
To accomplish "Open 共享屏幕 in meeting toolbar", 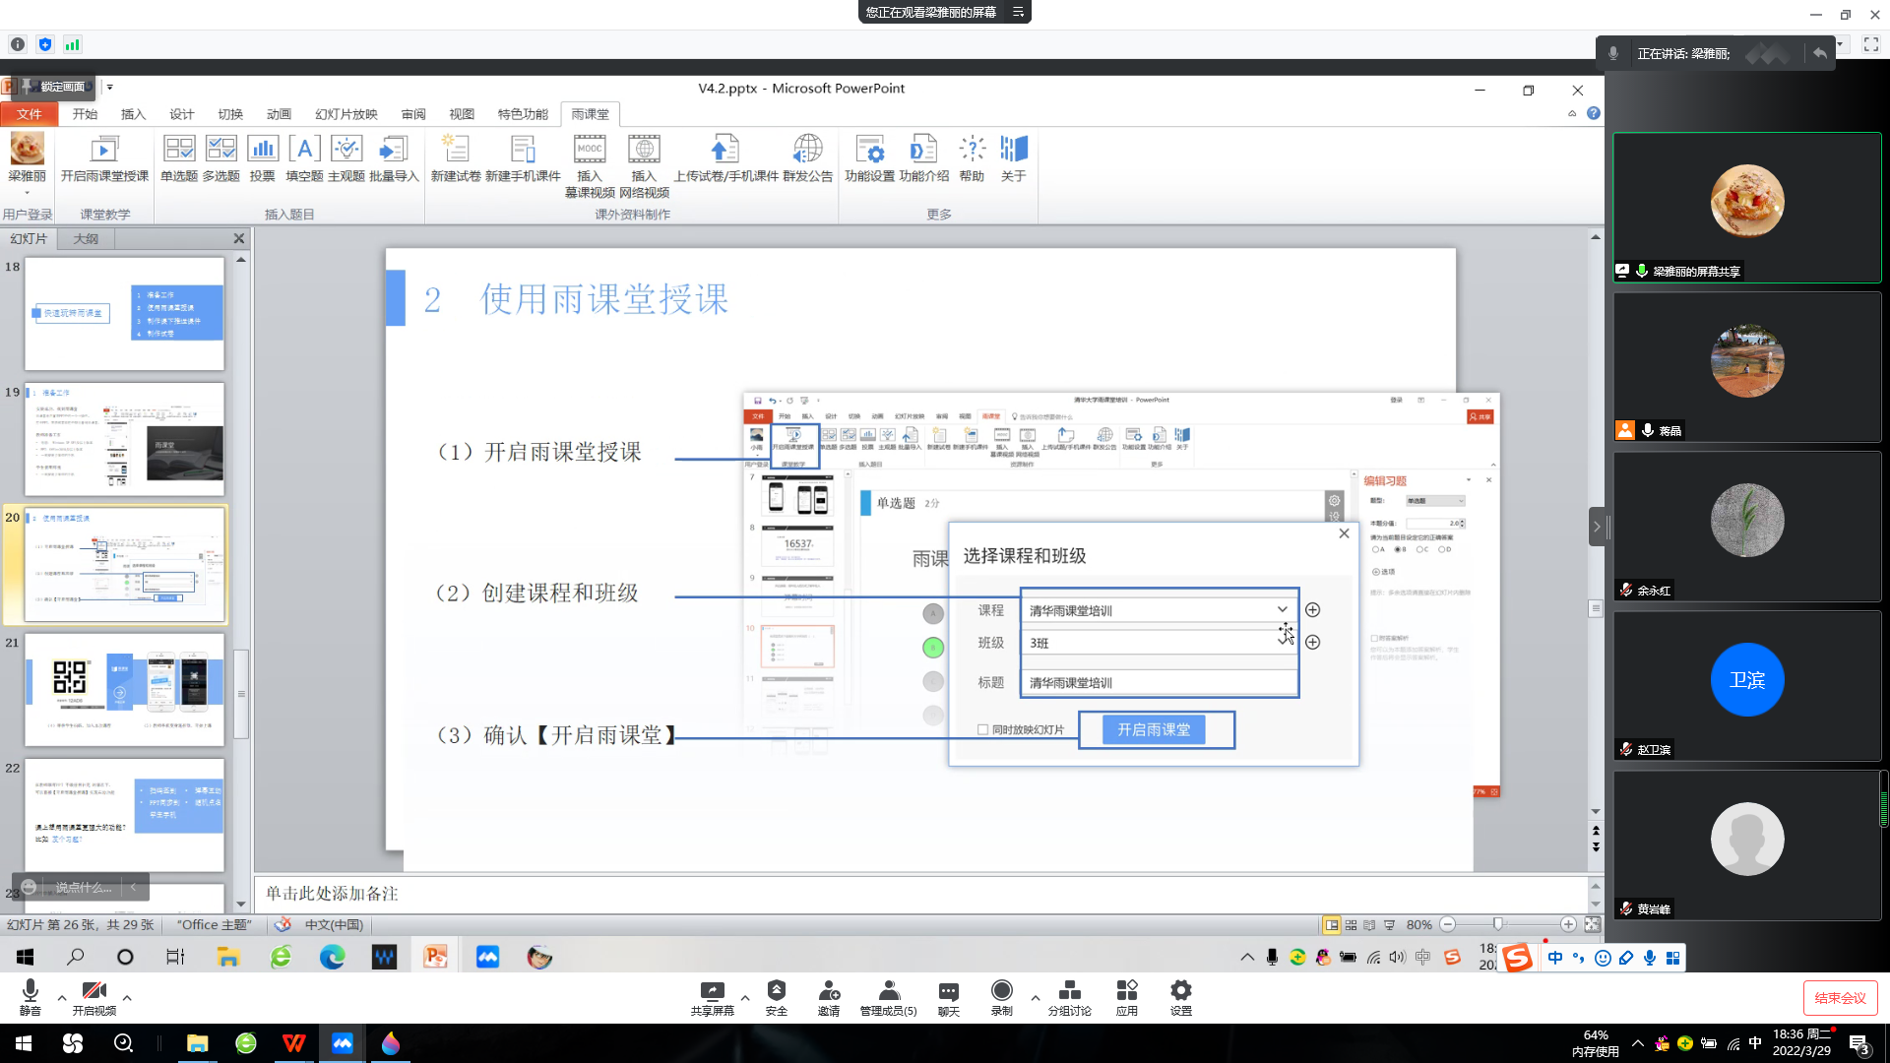I will [712, 998].
